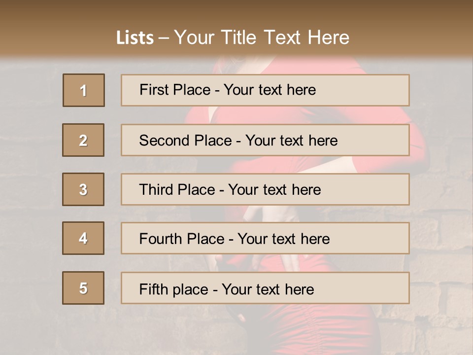473x355 pixels.
Task: Click the empty right end of Third Place box
Action: click(x=374, y=189)
